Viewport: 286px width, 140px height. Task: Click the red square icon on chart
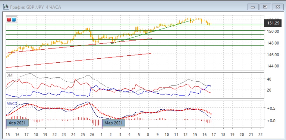click(x=9, y=20)
